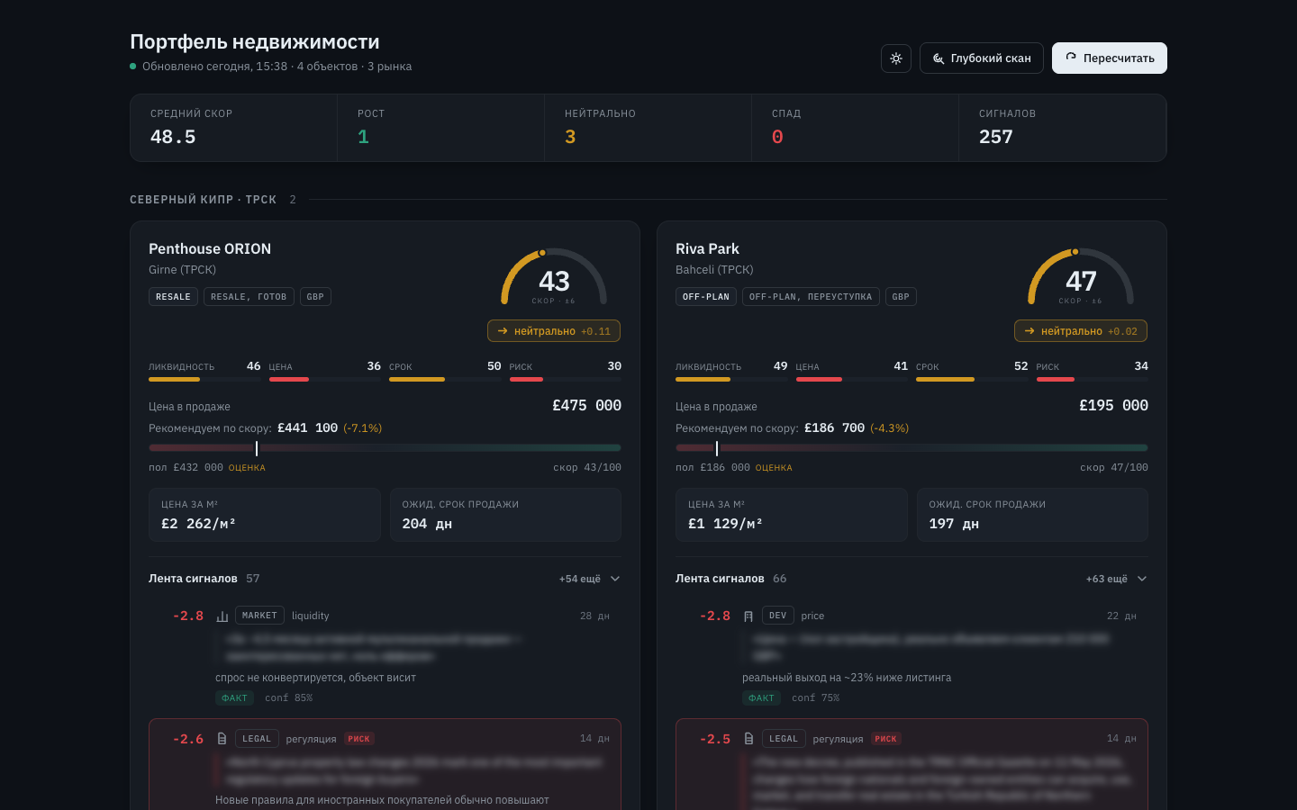This screenshot has height=810, width=1297.
Task: Click the Riva Park price slider marker
Action: 717,448
